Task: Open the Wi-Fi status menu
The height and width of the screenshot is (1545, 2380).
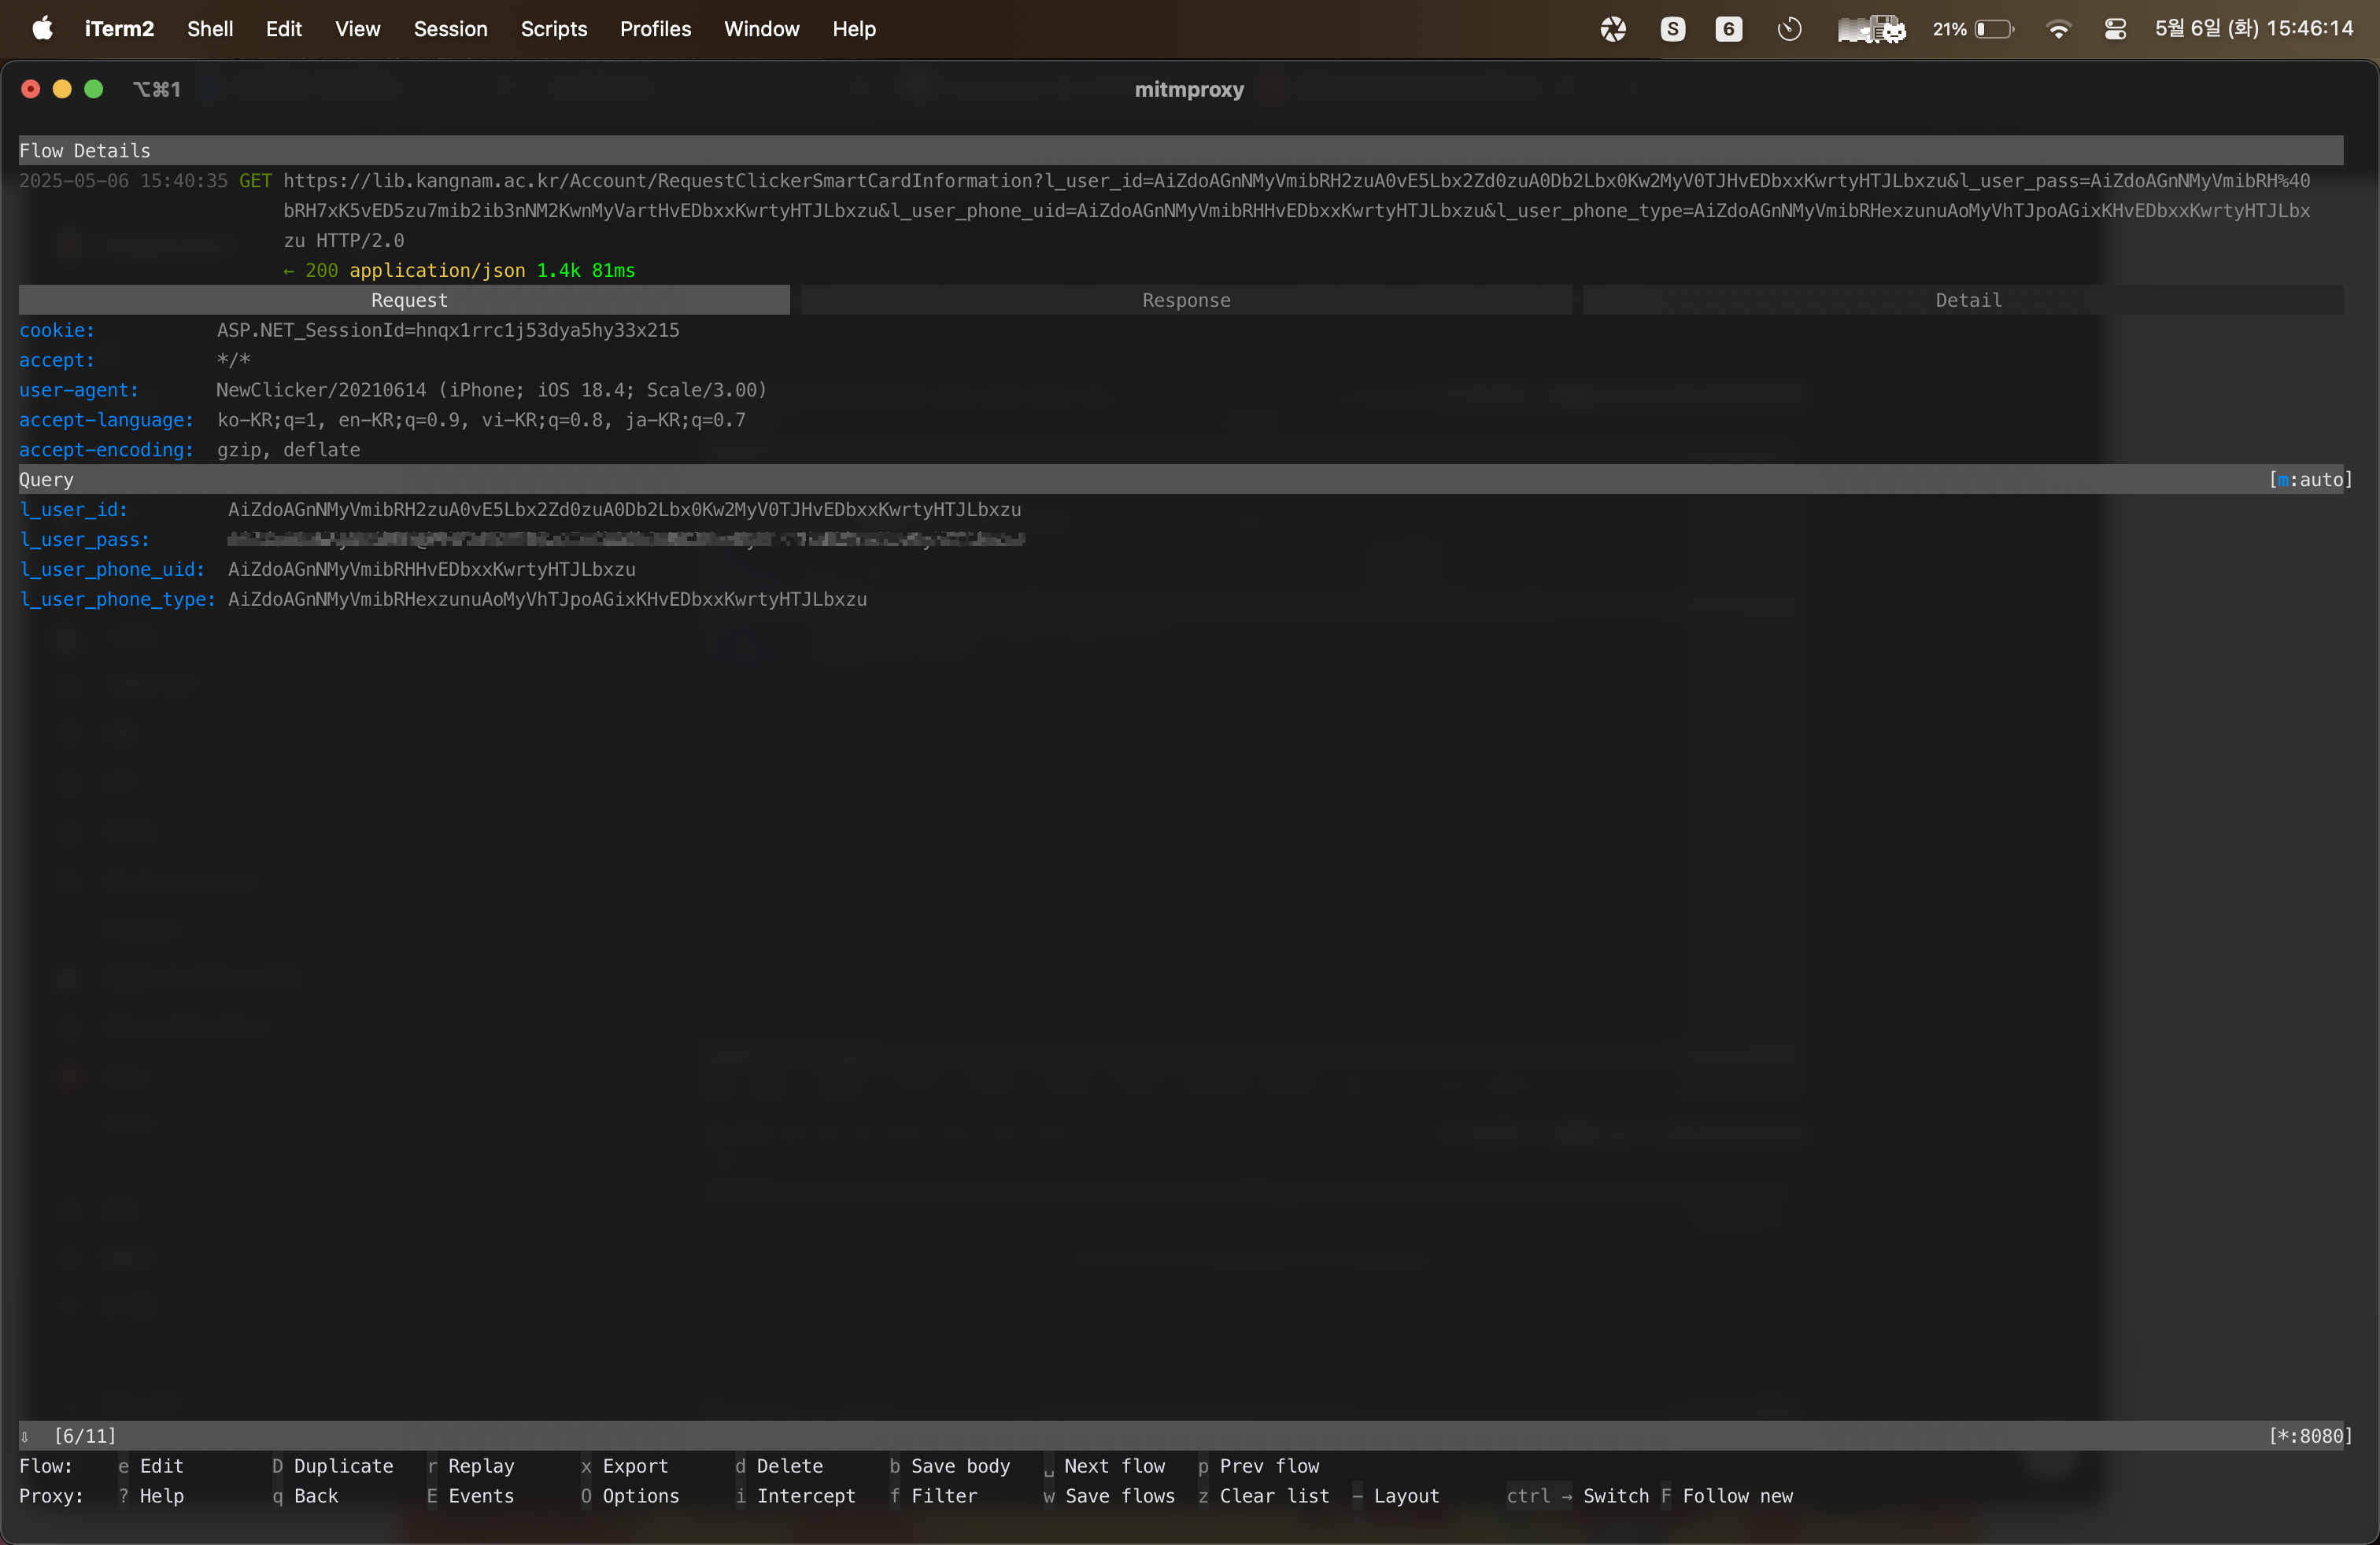Action: coord(2058,29)
